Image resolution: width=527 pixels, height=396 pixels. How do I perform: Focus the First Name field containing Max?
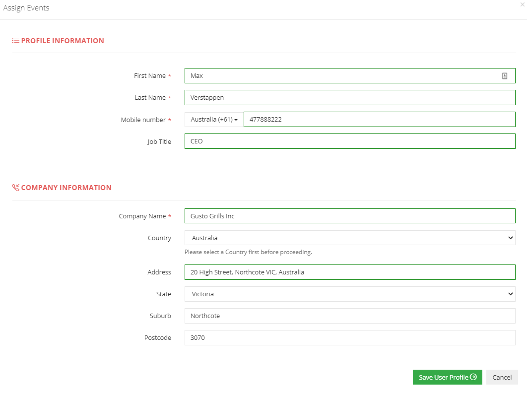(x=350, y=75)
